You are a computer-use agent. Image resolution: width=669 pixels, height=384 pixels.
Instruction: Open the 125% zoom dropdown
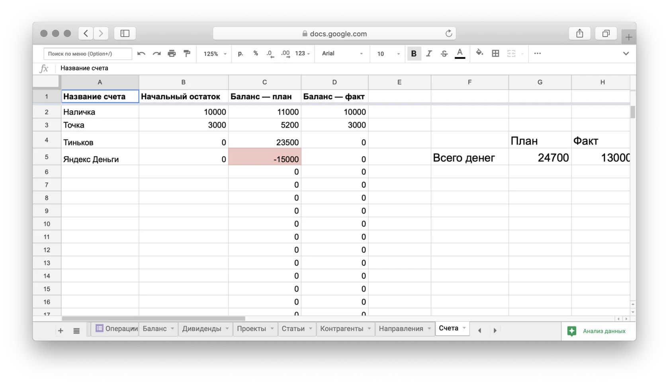click(215, 54)
